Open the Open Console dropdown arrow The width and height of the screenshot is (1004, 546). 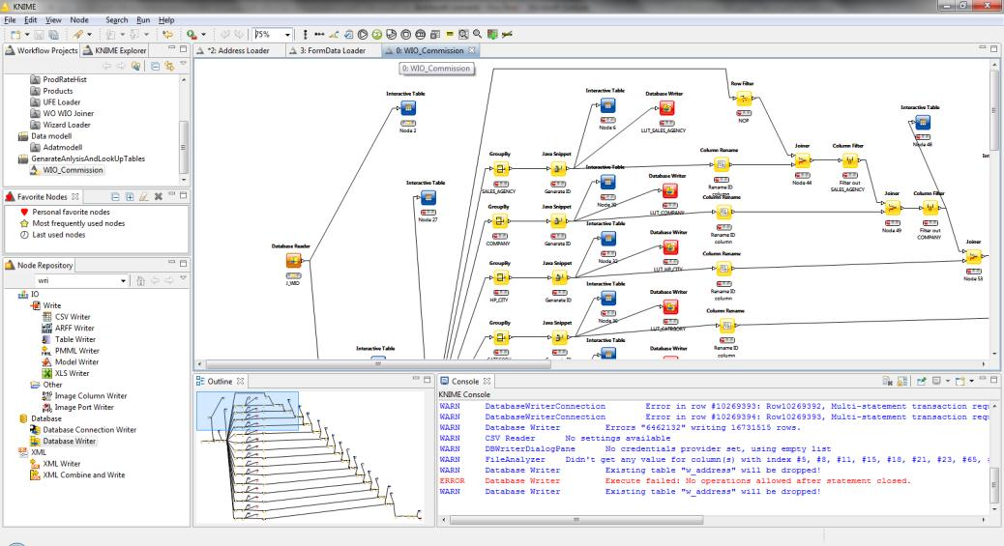971,381
